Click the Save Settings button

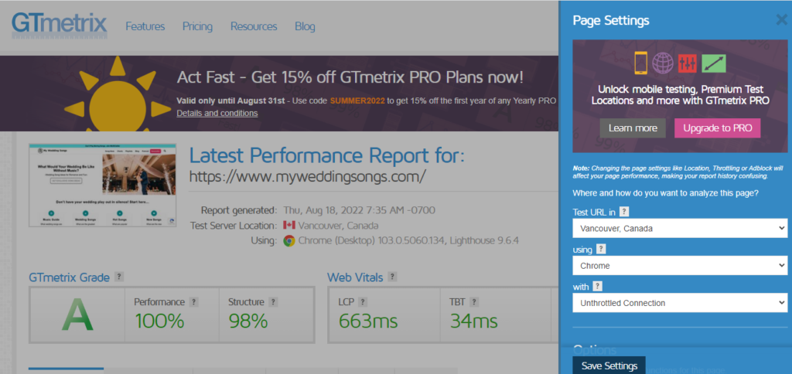point(609,365)
